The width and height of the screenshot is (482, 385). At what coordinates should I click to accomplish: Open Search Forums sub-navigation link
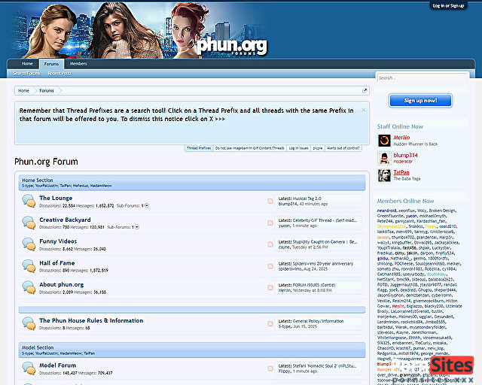27,74
